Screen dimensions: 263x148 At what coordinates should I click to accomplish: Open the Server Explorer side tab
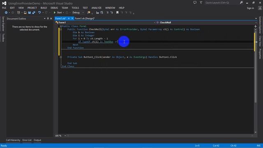[x=3, y=24]
